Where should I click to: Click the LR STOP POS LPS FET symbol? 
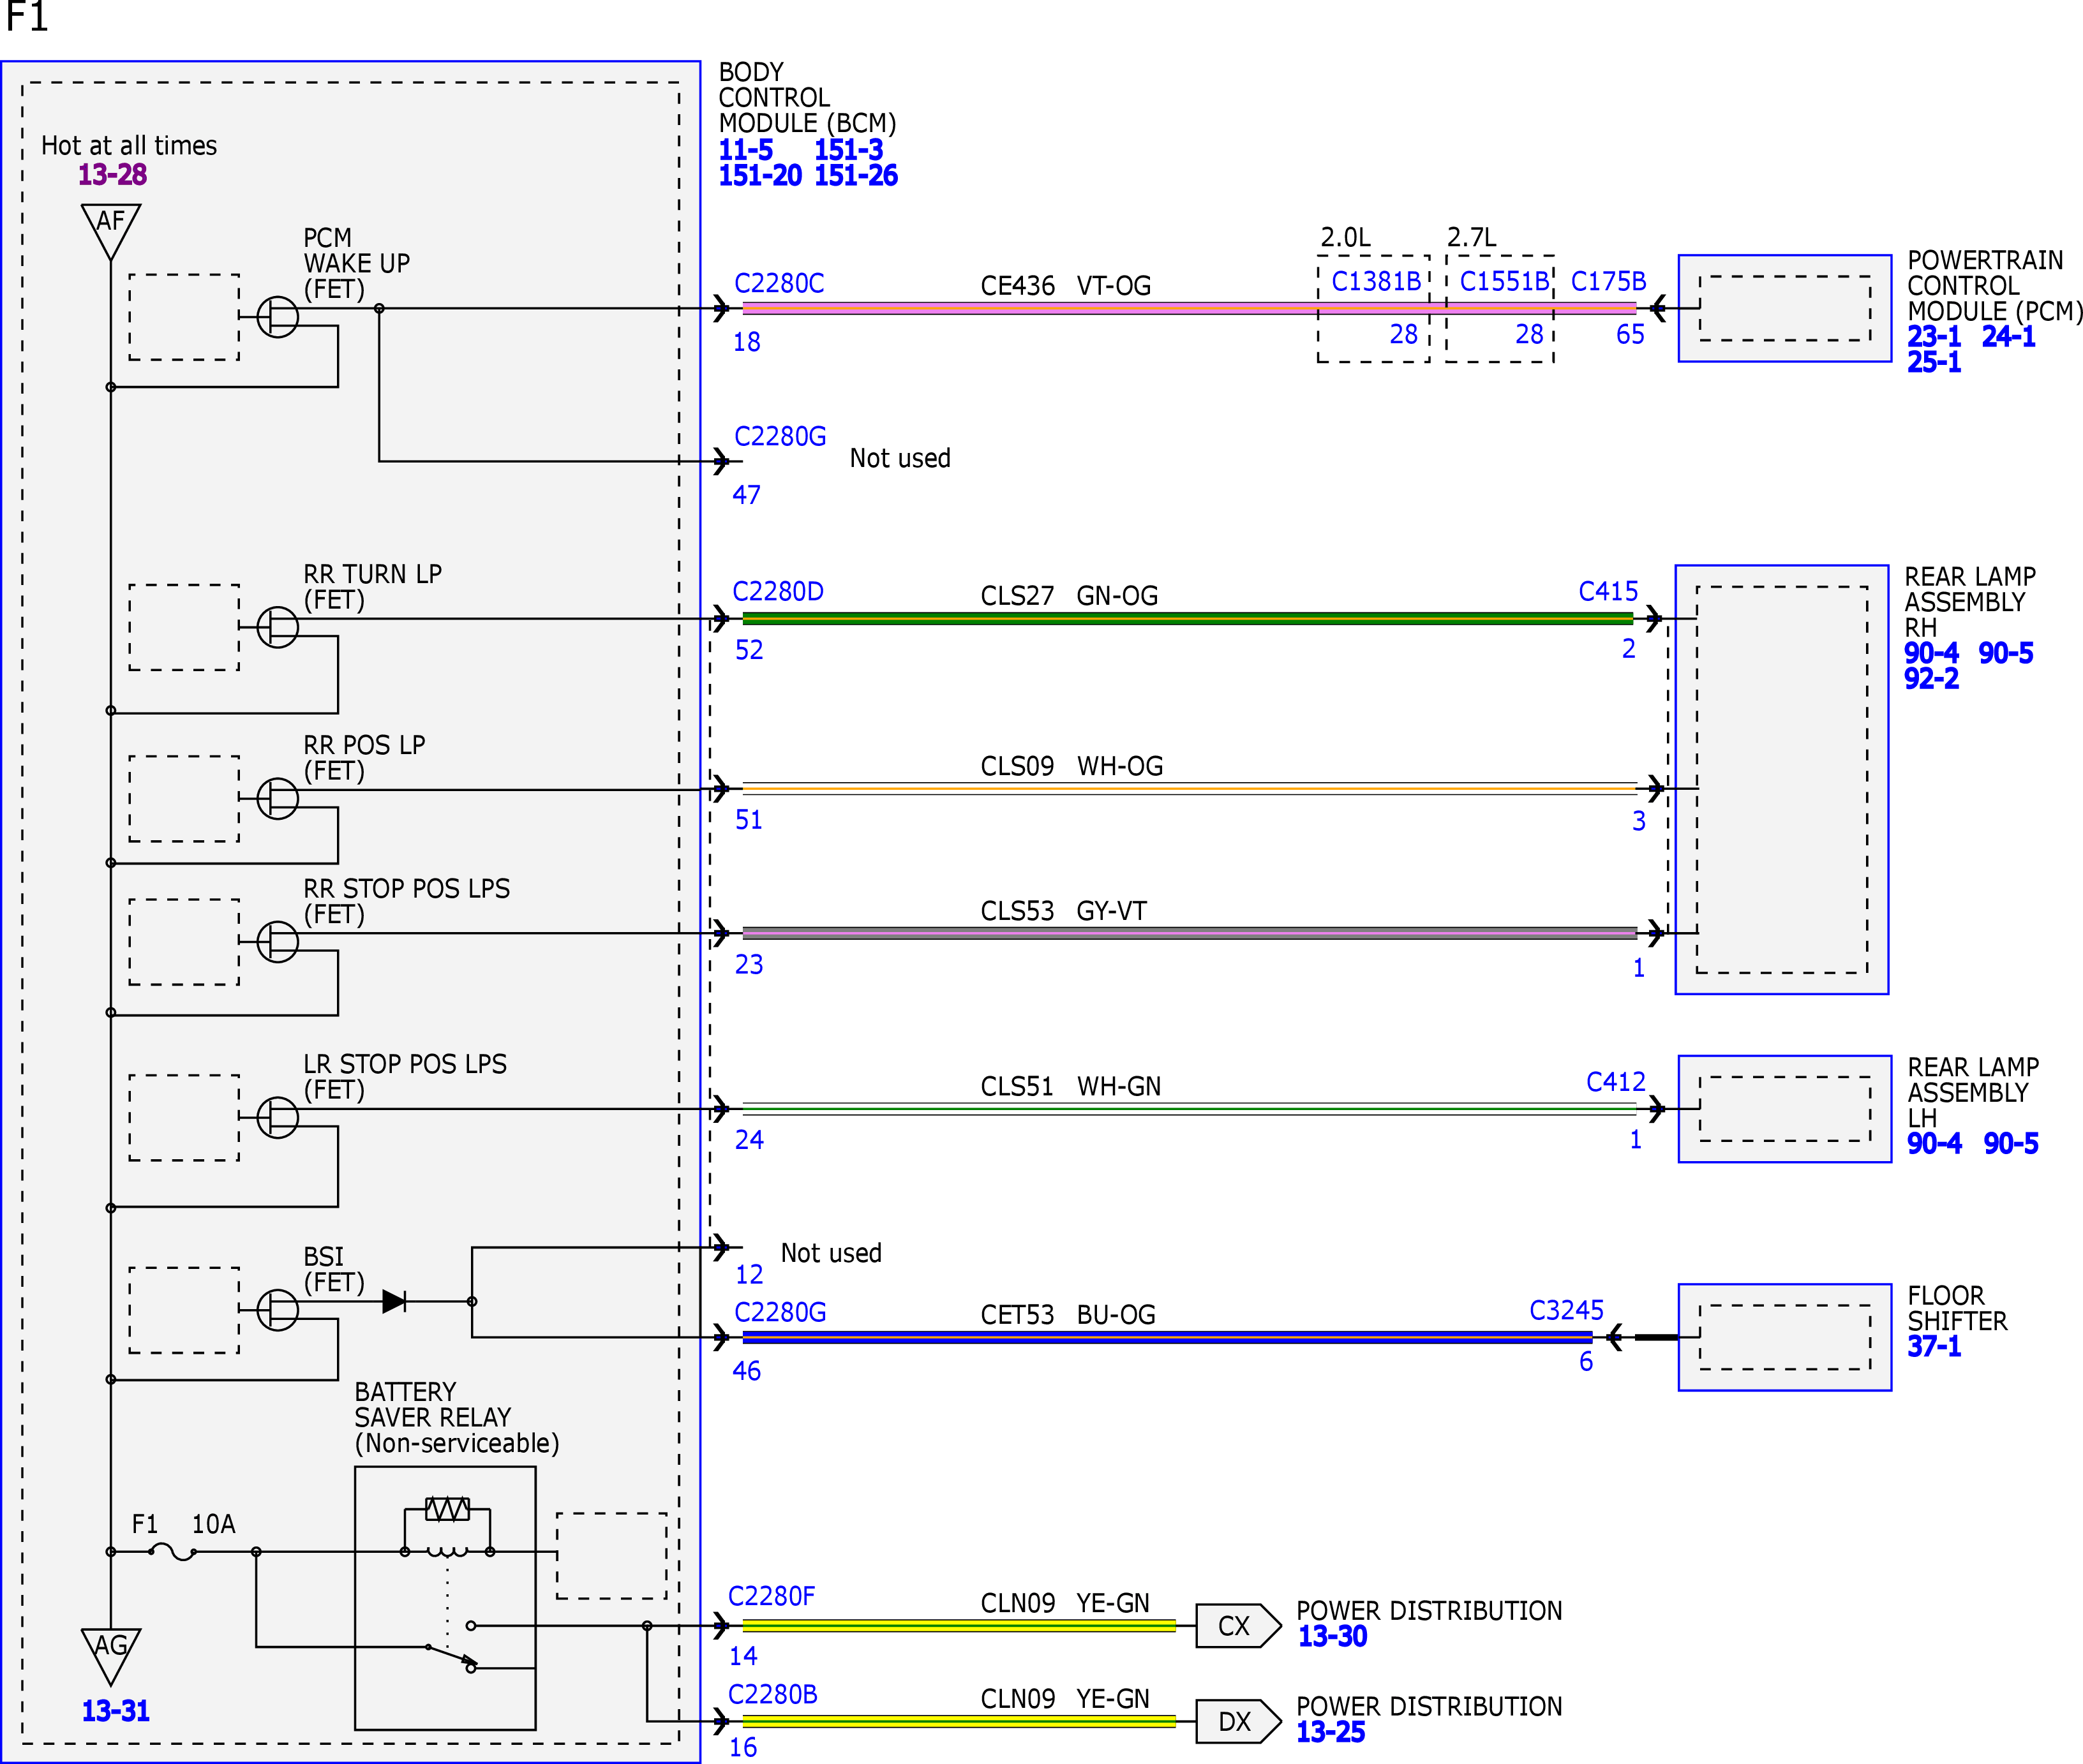click(x=277, y=1117)
